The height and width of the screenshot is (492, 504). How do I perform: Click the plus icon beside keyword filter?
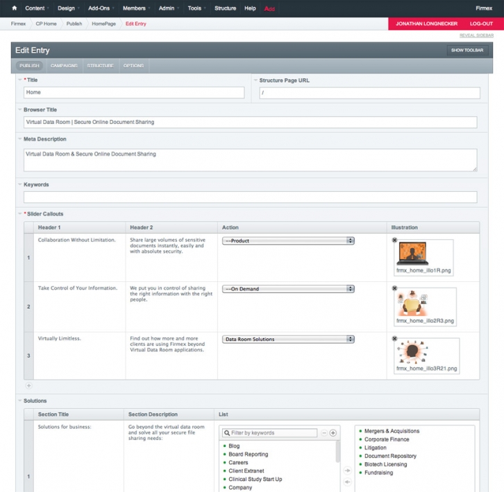click(x=333, y=433)
